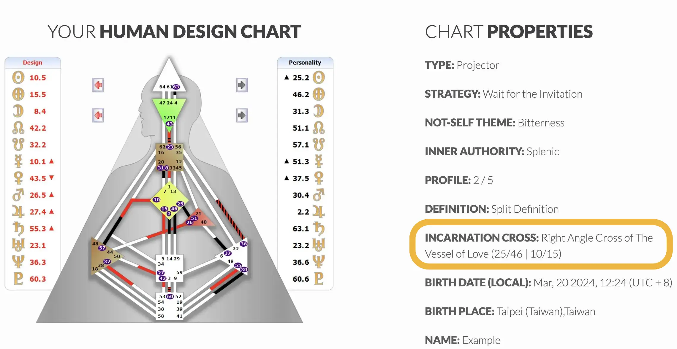Click gate 63 in the head center
The image size is (677, 349).
(176, 87)
